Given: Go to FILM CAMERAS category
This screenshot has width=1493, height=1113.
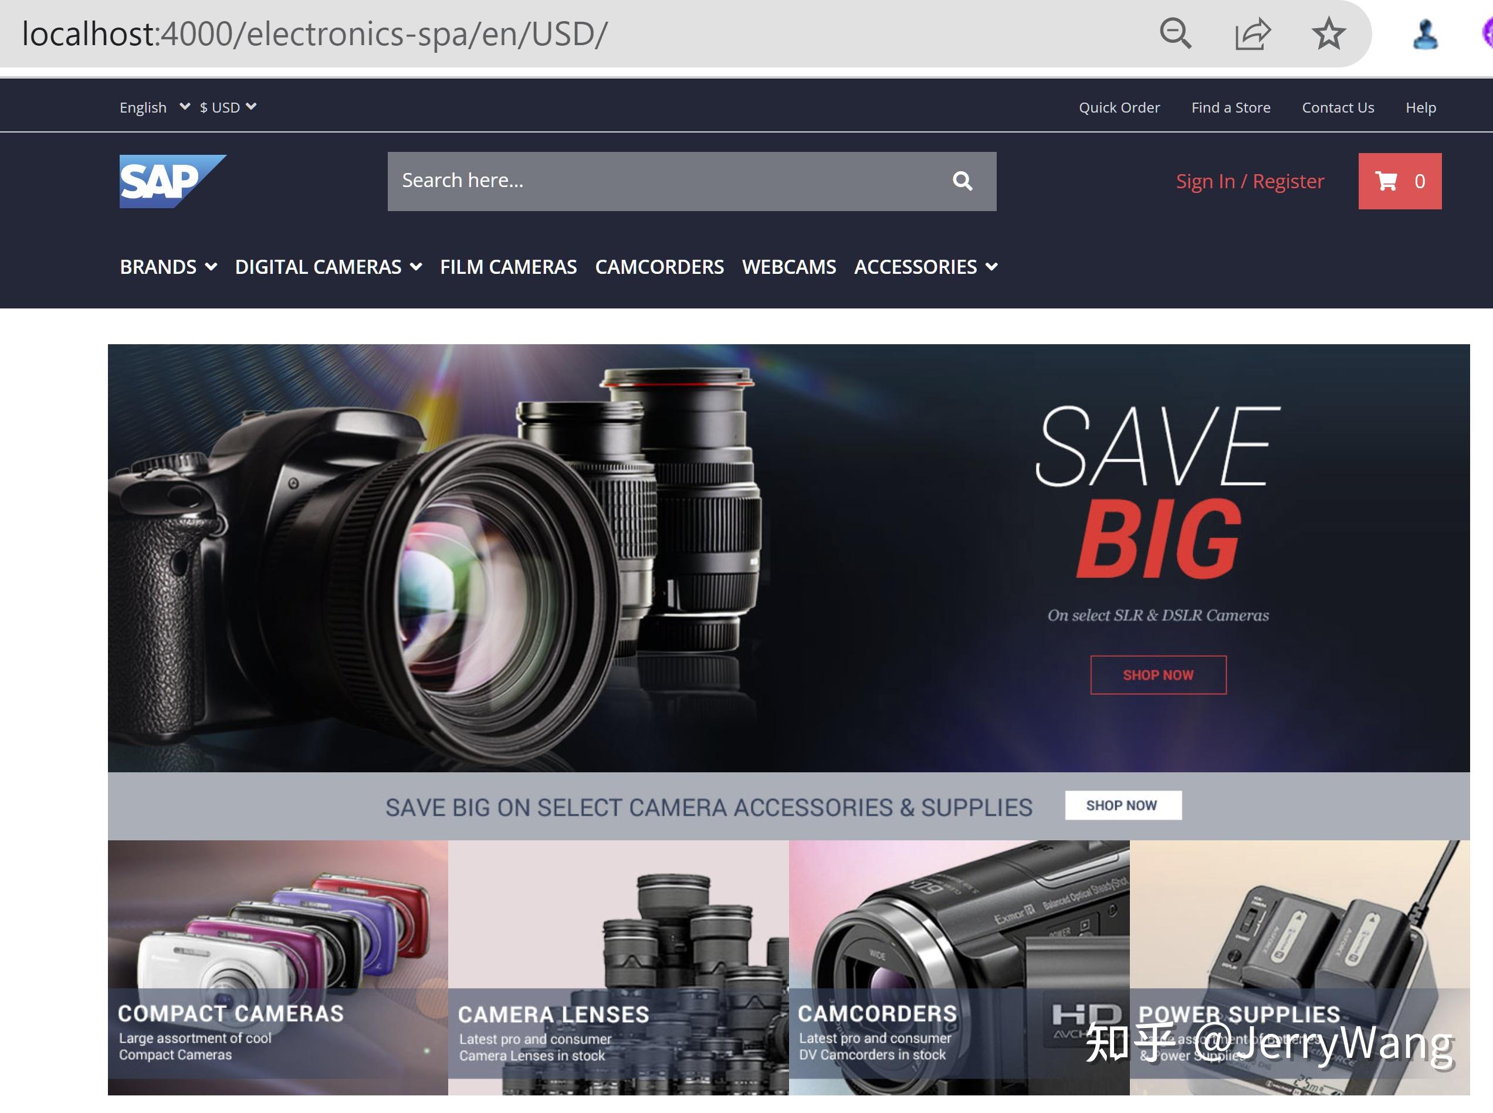Looking at the screenshot, I should [508, 267].
